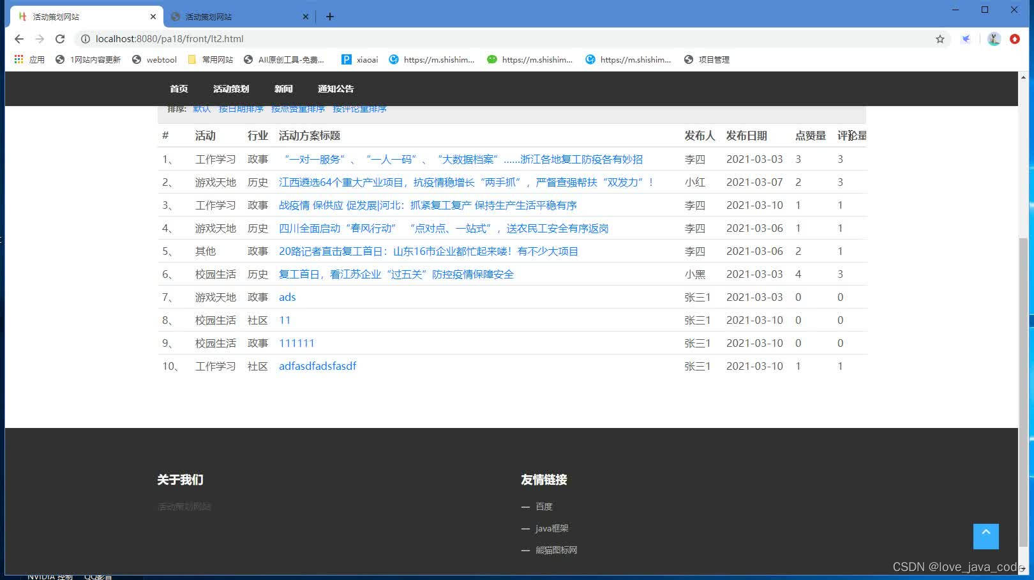Open the xiaoai bookmark
This screenshot has width=1034, height=580.
click(x=360, y=59)
